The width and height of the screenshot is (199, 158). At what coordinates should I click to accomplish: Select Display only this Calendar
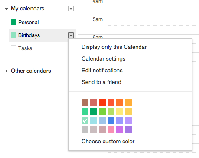tap(114, 47)
